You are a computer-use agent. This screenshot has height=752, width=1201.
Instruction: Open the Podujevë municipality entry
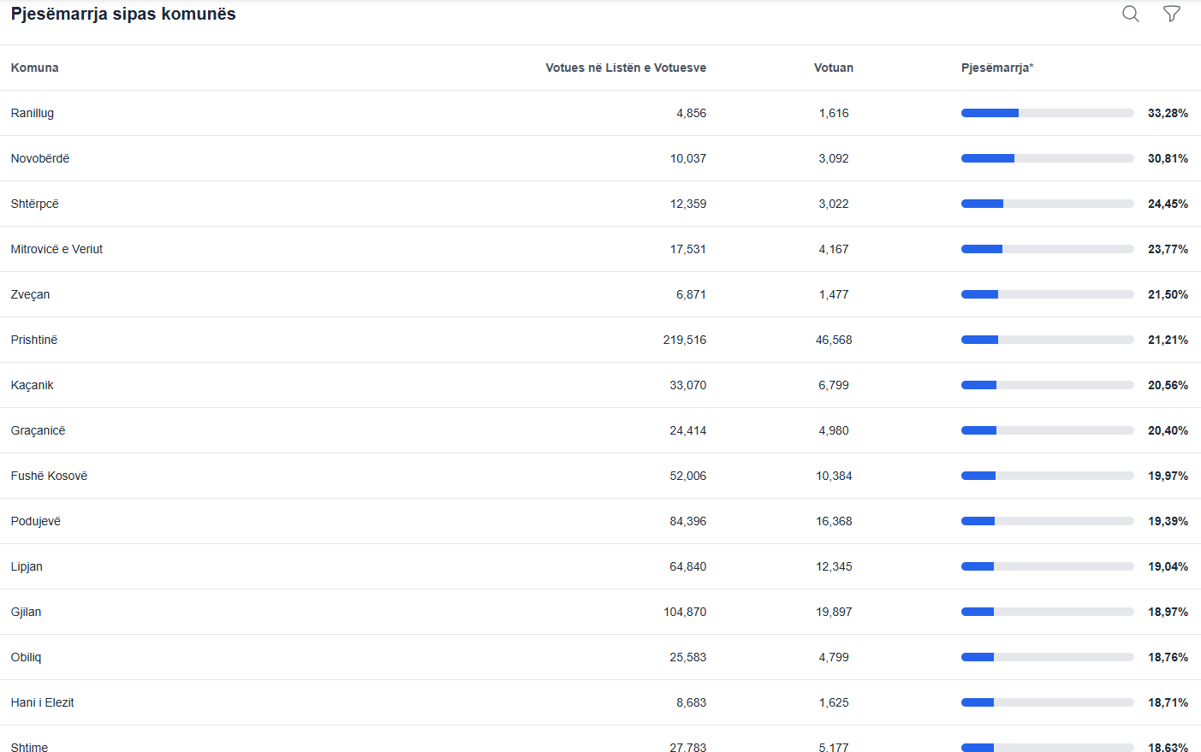coord(36,521)
